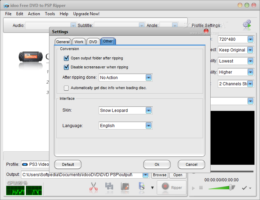Toggle Disable screensaver when ripping
This screenshot has width=260, height=200.
[x=66, y=67]
